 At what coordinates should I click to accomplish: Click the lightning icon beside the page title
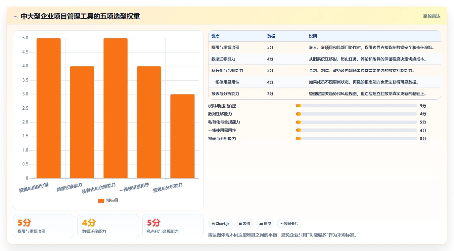(16, 17)
